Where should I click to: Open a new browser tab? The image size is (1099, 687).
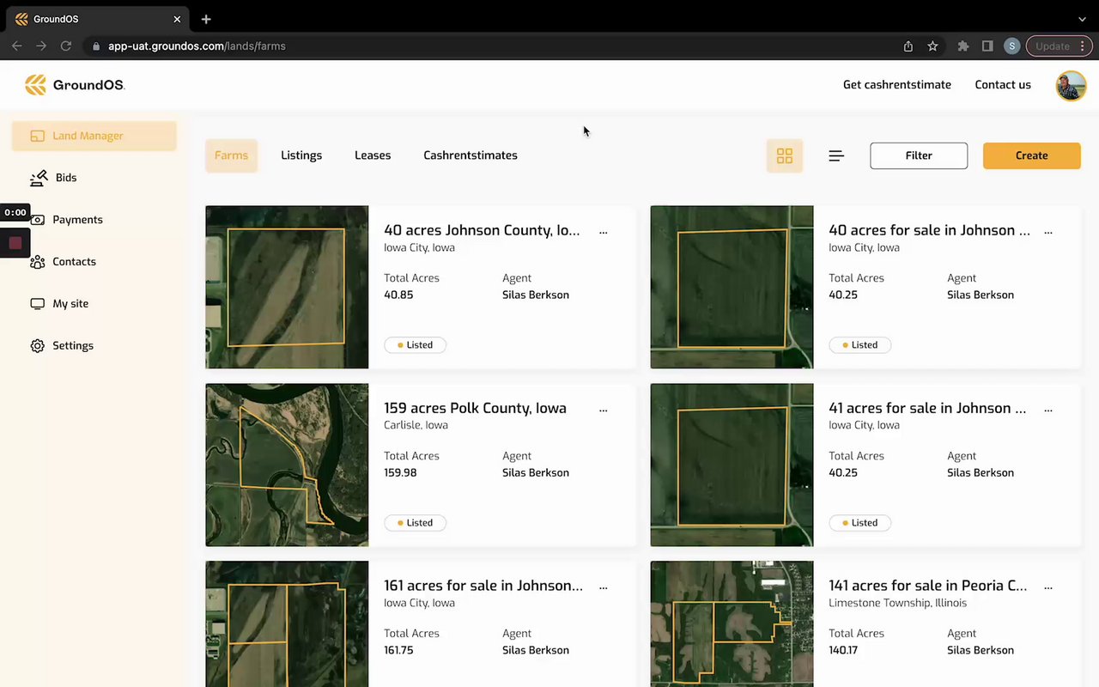point(206,19)
